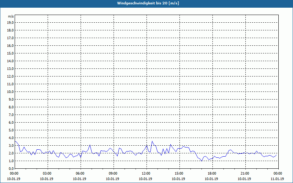Click the m/s unit label
293x183 pixels.
click(x=11, y=16)
